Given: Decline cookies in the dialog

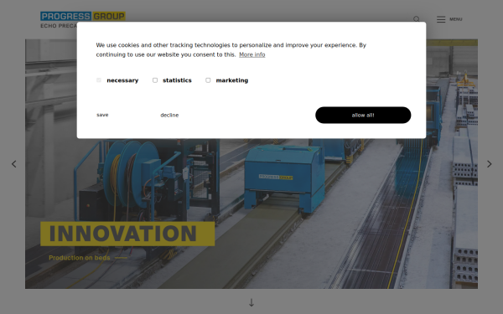Looking at the screenshot, I should pyautogui.click(x=169, y=115).
